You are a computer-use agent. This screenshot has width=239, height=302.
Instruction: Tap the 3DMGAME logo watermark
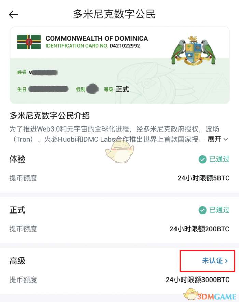click(210, 295)
